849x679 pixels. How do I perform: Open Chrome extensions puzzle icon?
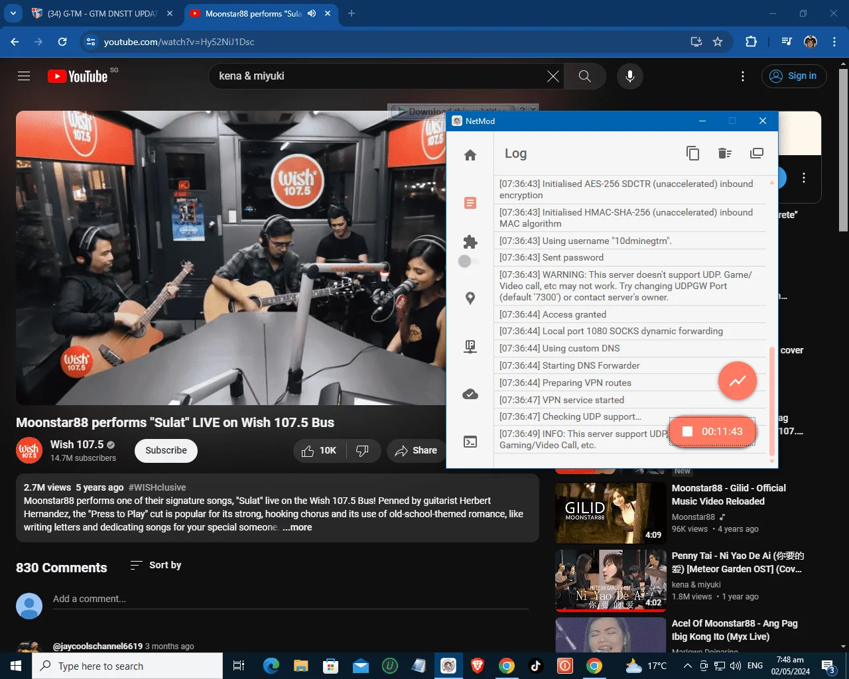[x=751, y=42]
